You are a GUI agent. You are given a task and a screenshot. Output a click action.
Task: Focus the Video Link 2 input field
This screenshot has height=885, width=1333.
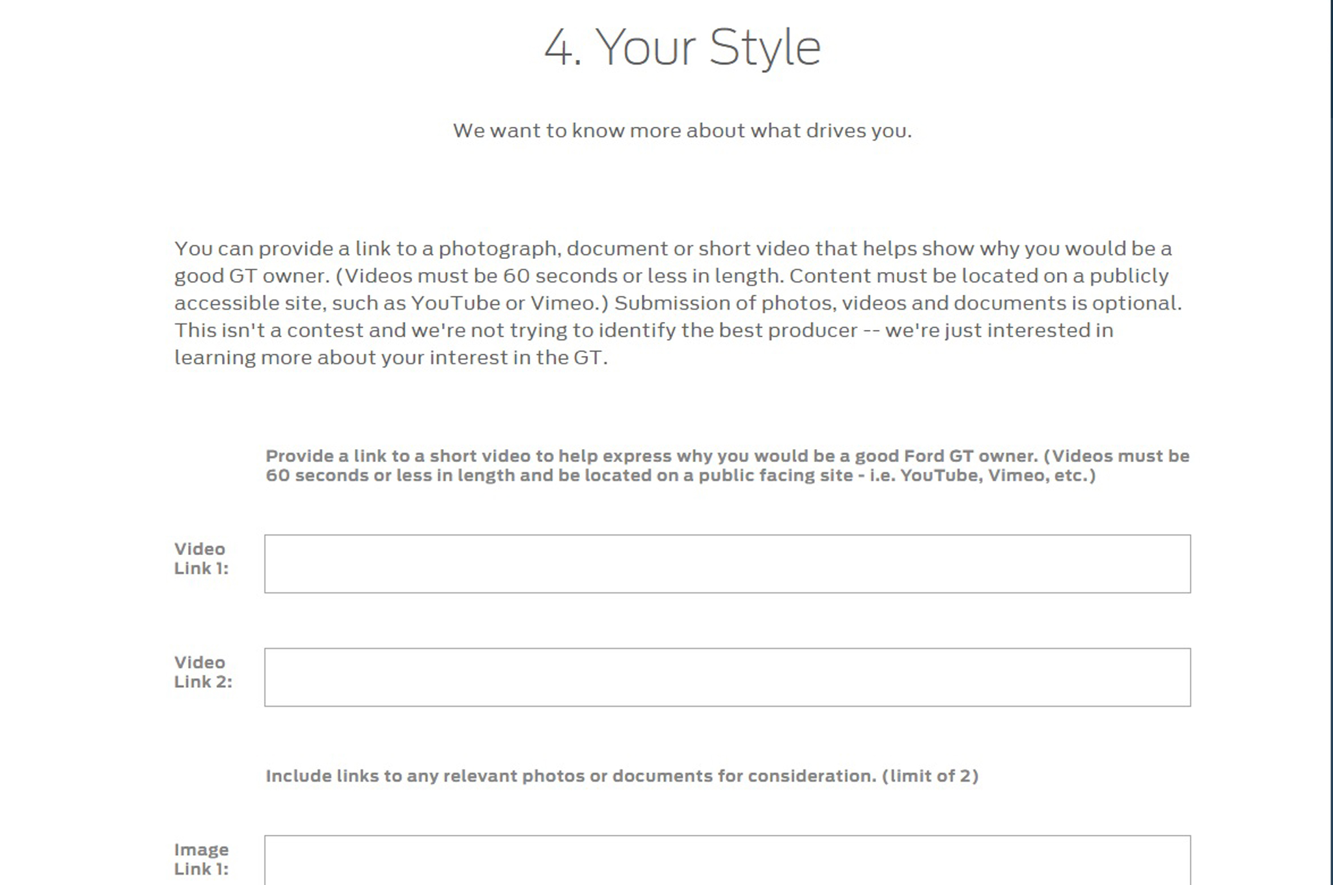[x=727, y=677]
